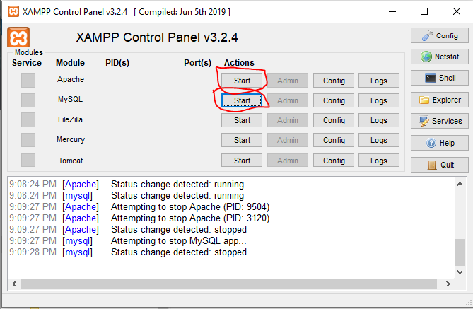This screenshot has height=309, width=473.
Task: Click the log's scroll up arrow
Action: [460, 184]
